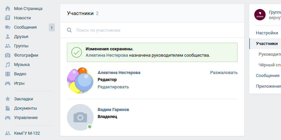Click the people icon beside КемГУ М-132
Viewport: 281px width, 140px height.
(x=7, y=133)
